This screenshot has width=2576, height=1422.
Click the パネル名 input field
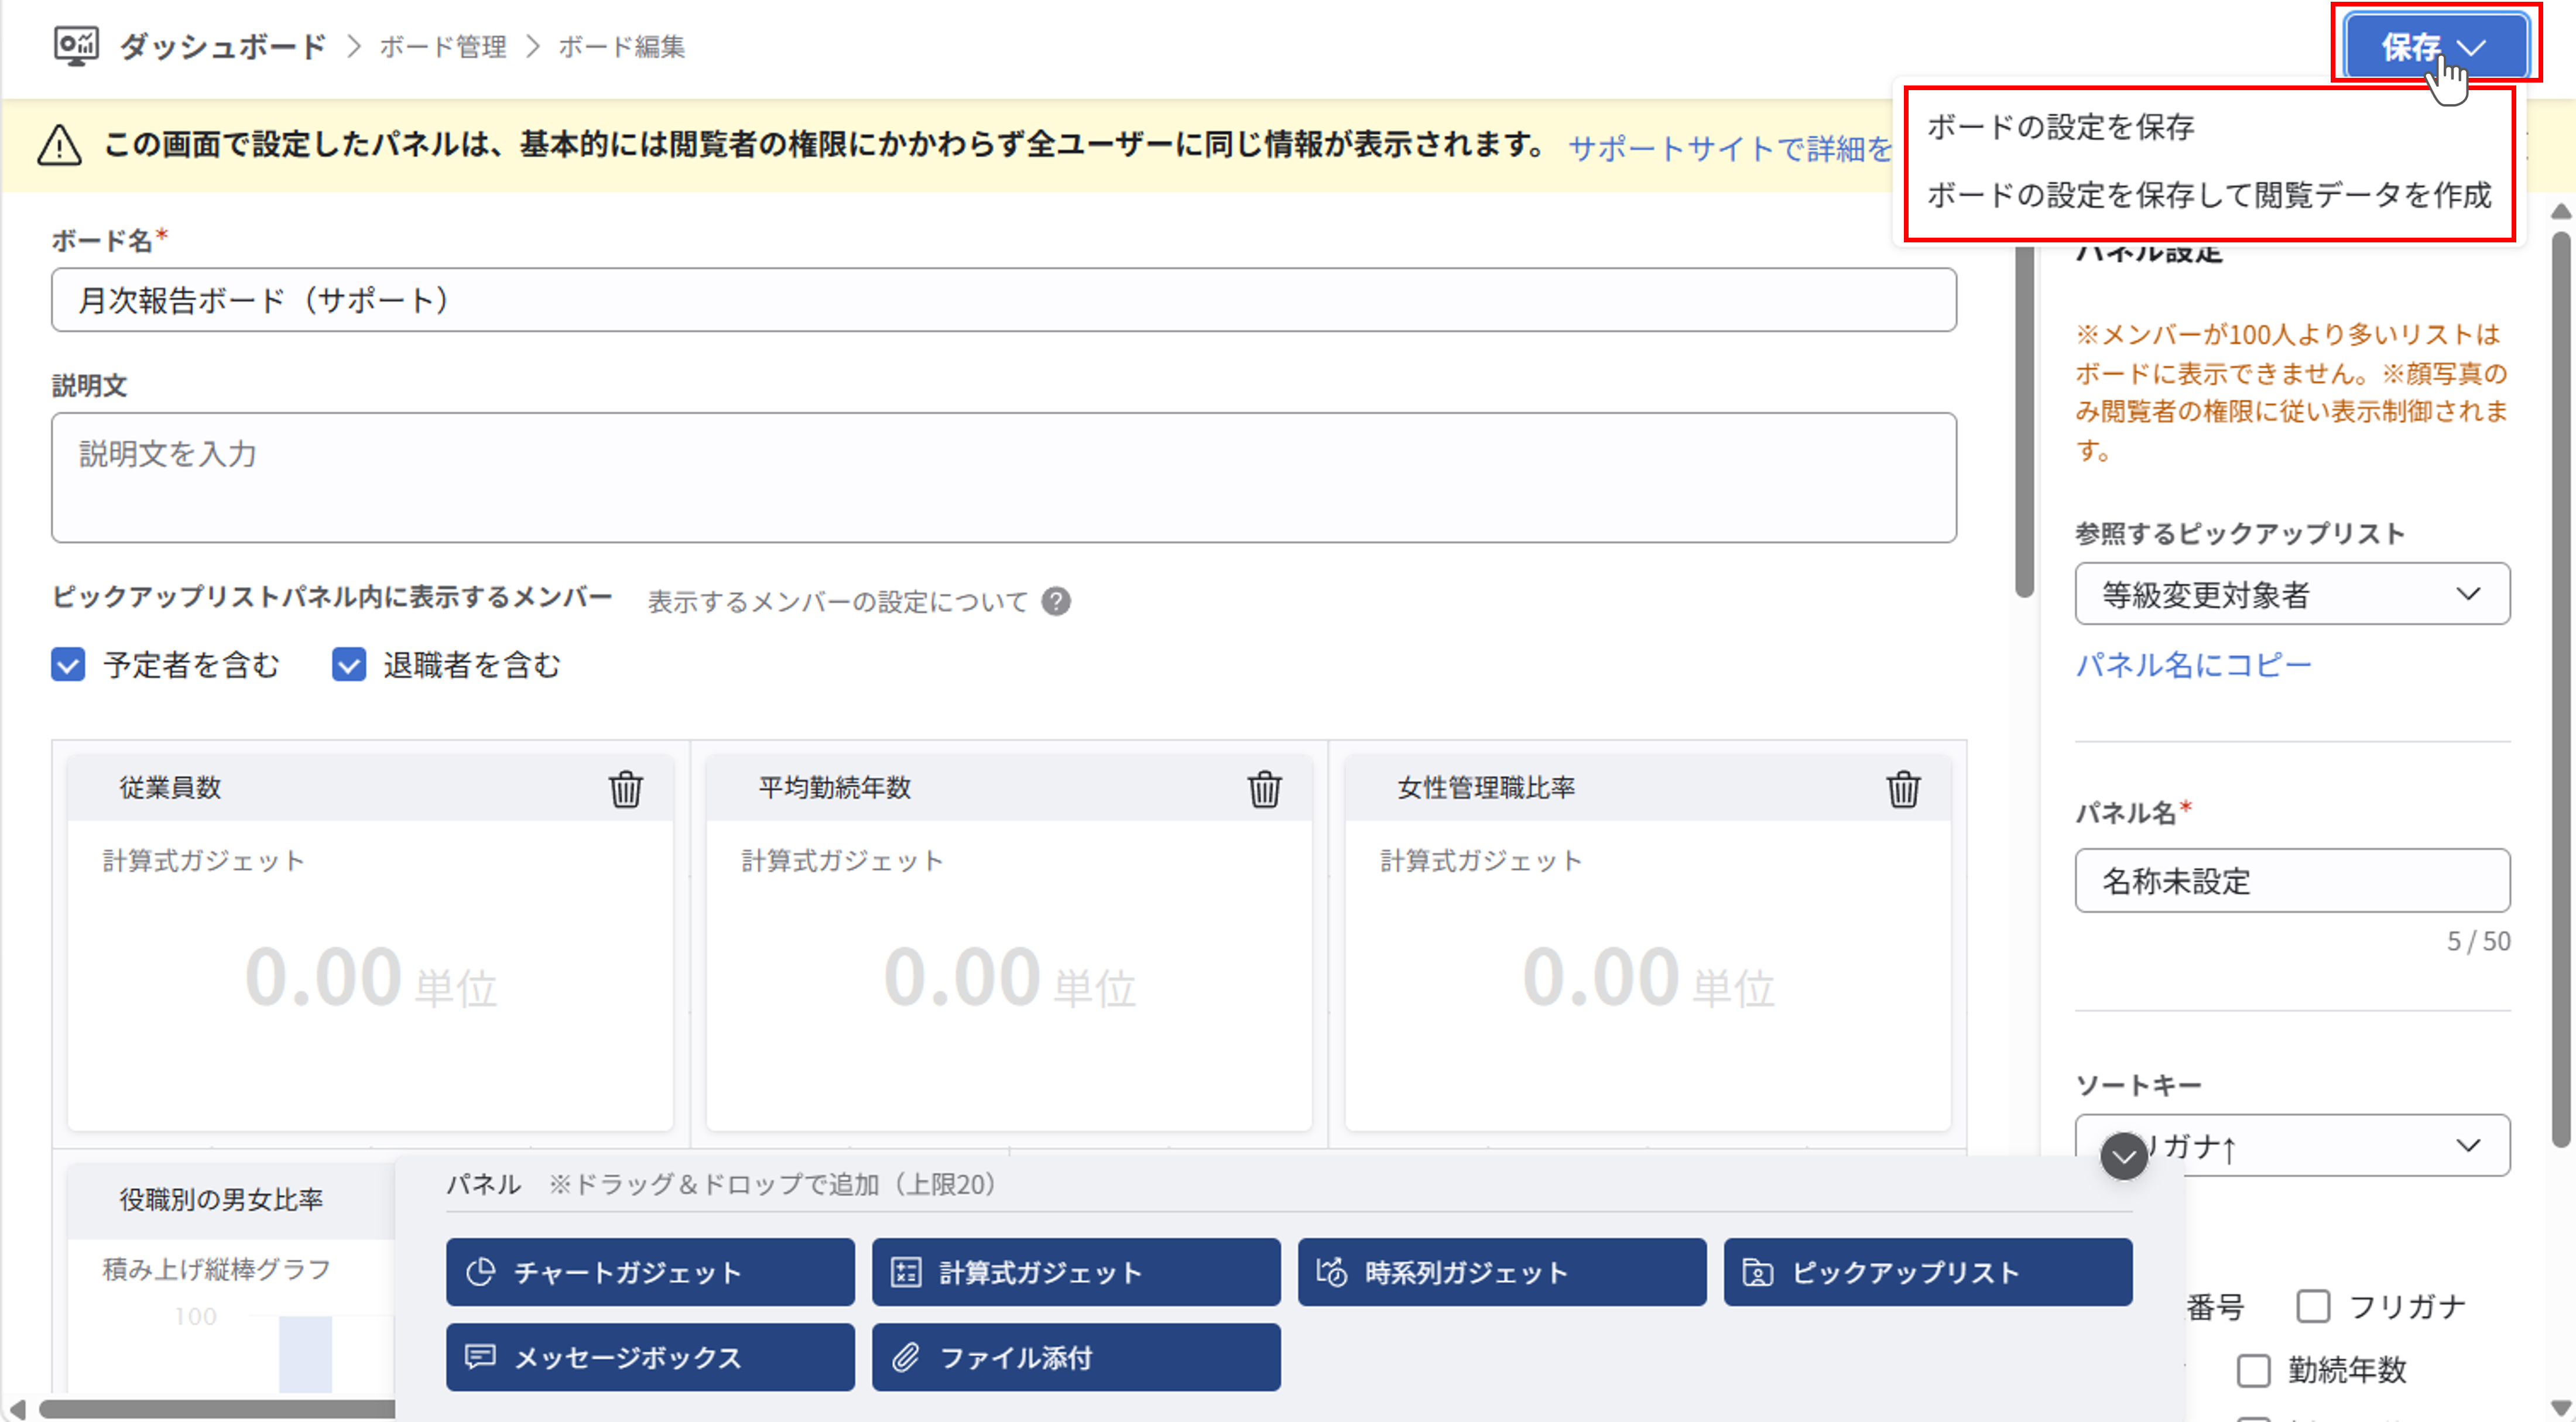(x=2292, y=880)
